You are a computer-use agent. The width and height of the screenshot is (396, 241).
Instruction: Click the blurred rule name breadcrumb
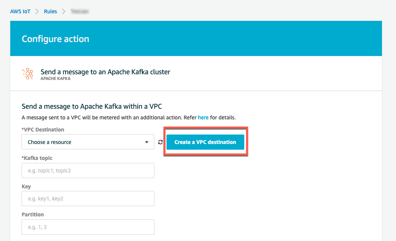click(80, 11)
